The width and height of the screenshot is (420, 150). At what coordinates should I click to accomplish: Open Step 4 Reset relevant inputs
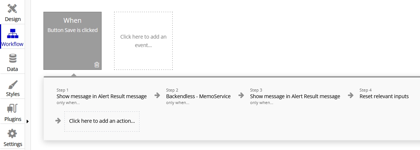[384, 96]
